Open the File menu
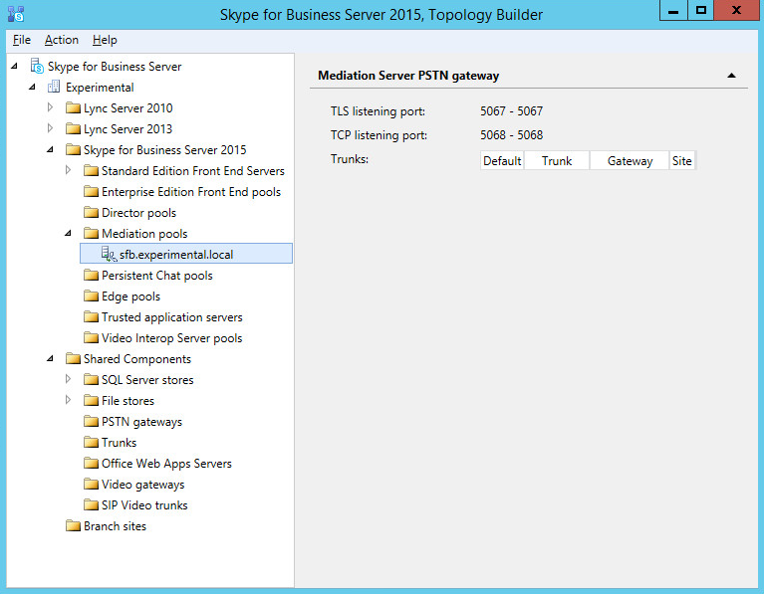 (22, 40)
